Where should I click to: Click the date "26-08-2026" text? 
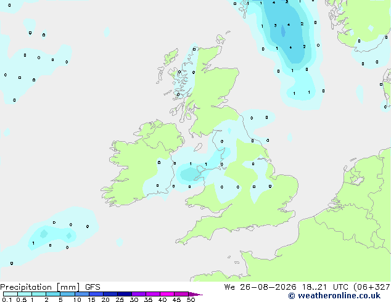point(268,287)
